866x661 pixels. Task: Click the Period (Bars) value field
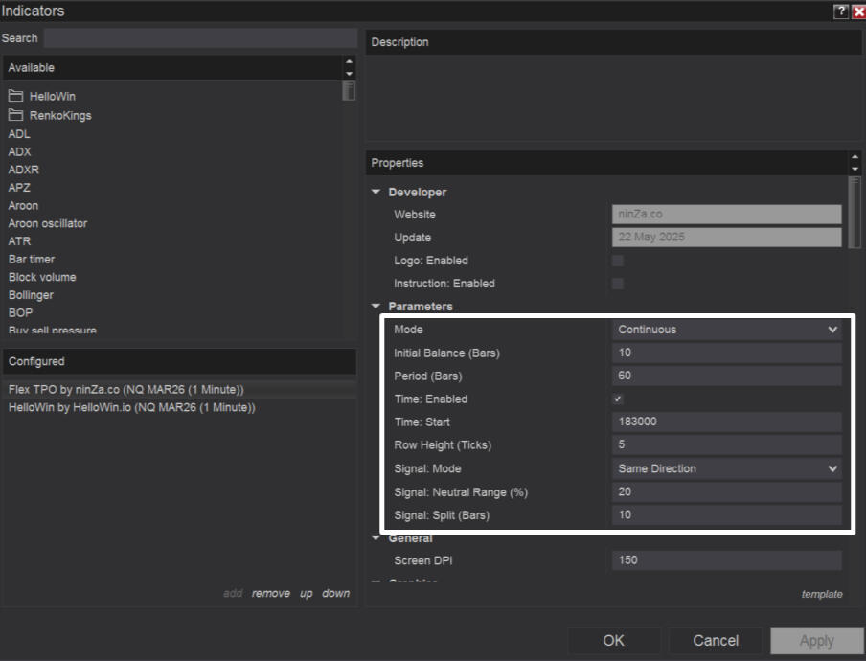pyautogui.click(x=726, y=376)
